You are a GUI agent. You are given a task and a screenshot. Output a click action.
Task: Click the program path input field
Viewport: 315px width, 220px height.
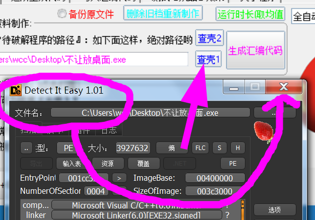[94, 59]
